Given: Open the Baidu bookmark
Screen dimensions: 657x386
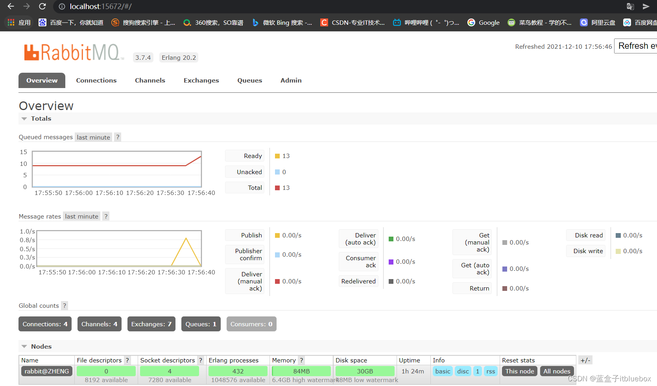Looking at the screenshot, I should [x=71, y=22].
